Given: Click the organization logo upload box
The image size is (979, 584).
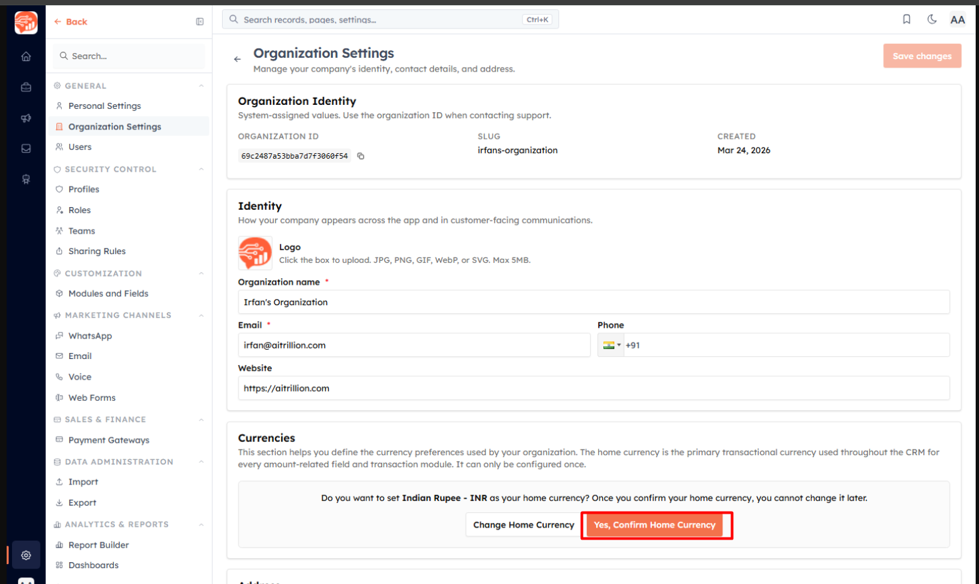Looking at the screenshot, I should coord(255,254).
